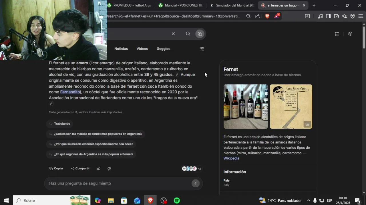This screenshot has height=205, width=366.
Task: Open Brave Rewards triangle icon
Action: (x=277, y=16)
